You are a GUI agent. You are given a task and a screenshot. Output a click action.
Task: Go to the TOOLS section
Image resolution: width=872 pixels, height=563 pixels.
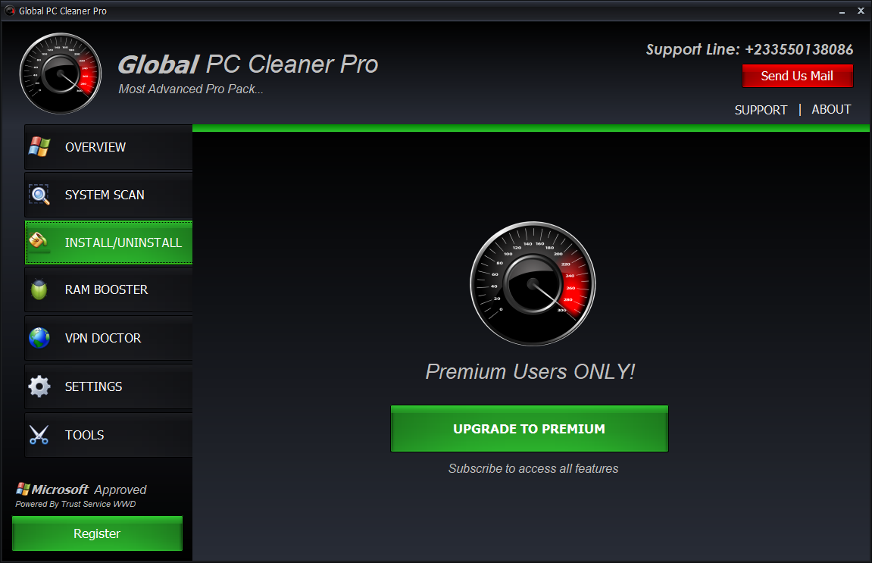click(108, 434)
